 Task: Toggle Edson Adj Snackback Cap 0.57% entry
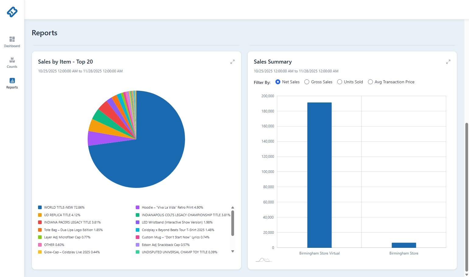[x=163, y=245]
